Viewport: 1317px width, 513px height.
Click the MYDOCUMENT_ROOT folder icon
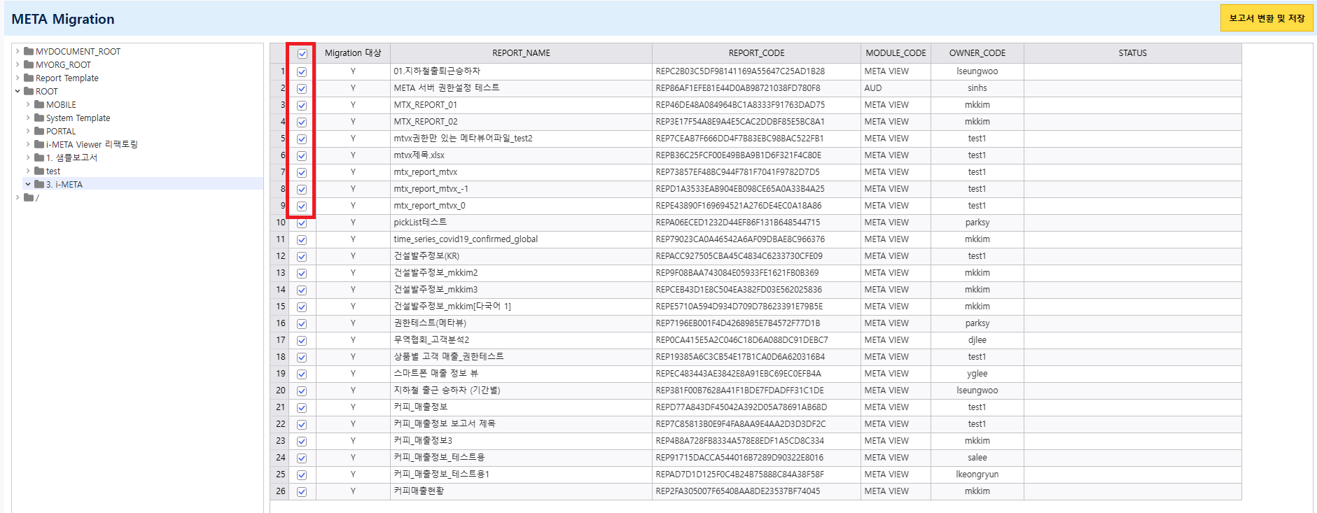[29, 51]
